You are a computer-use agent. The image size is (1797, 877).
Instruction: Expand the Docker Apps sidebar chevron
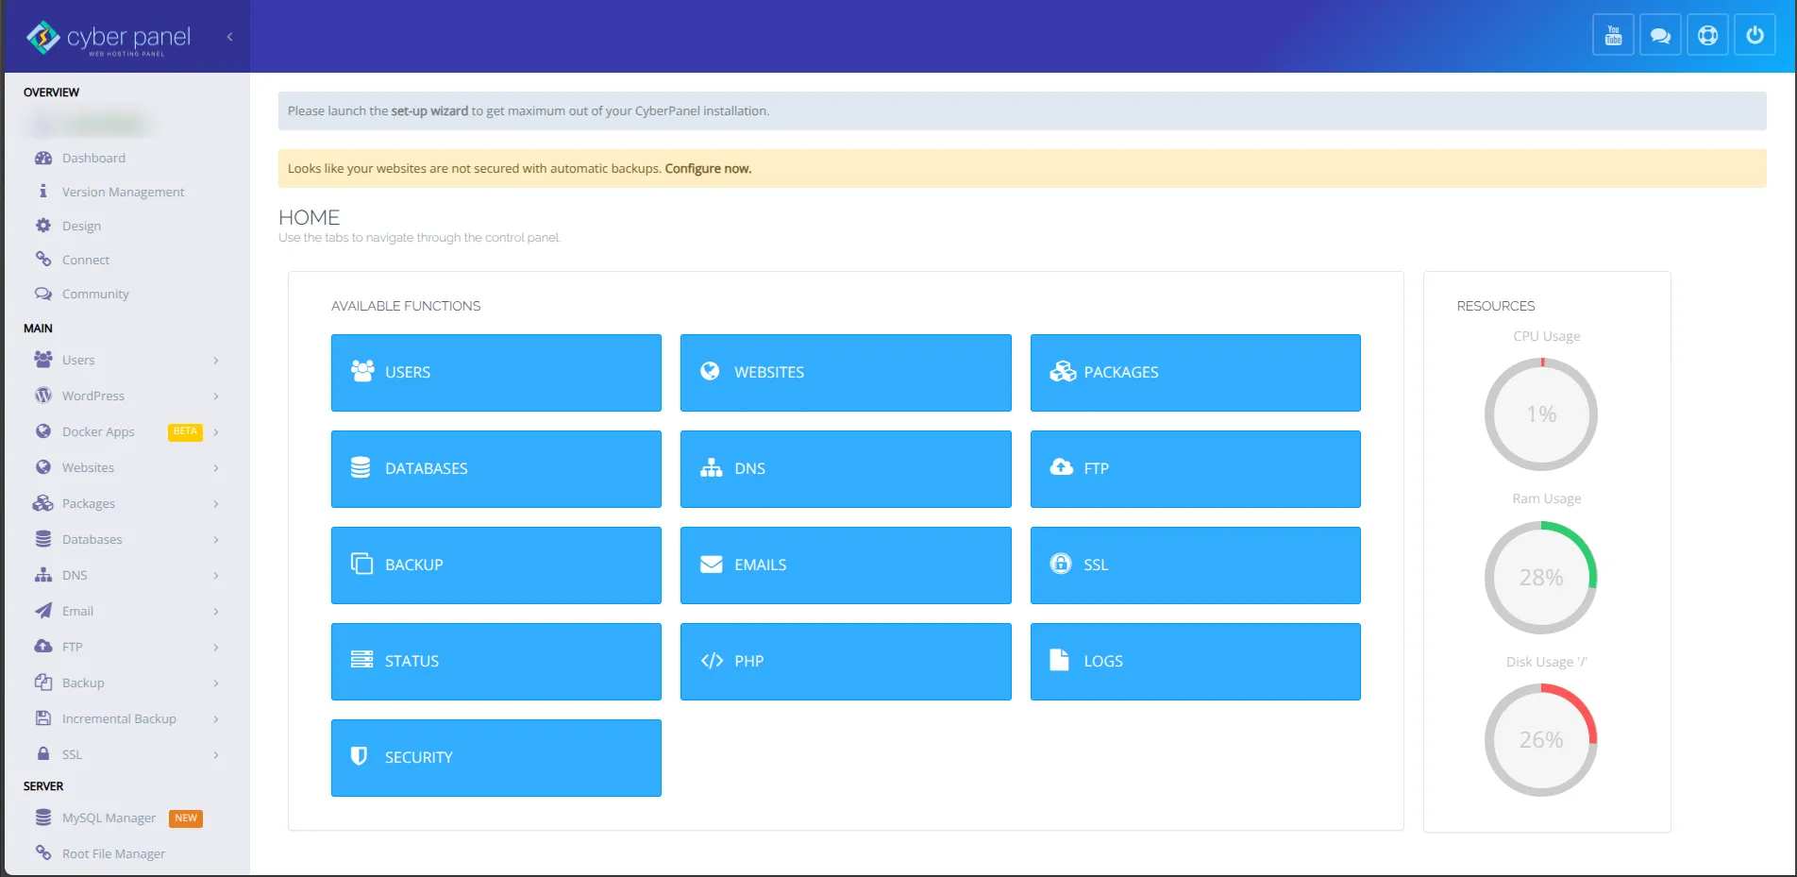tap(216, 432)
